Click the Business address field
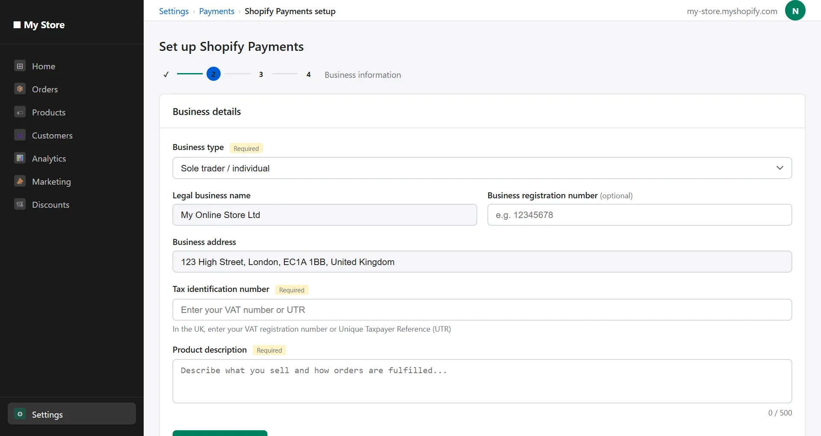The height and width of the screenshot is (436, 821). [x=482, y=262]
